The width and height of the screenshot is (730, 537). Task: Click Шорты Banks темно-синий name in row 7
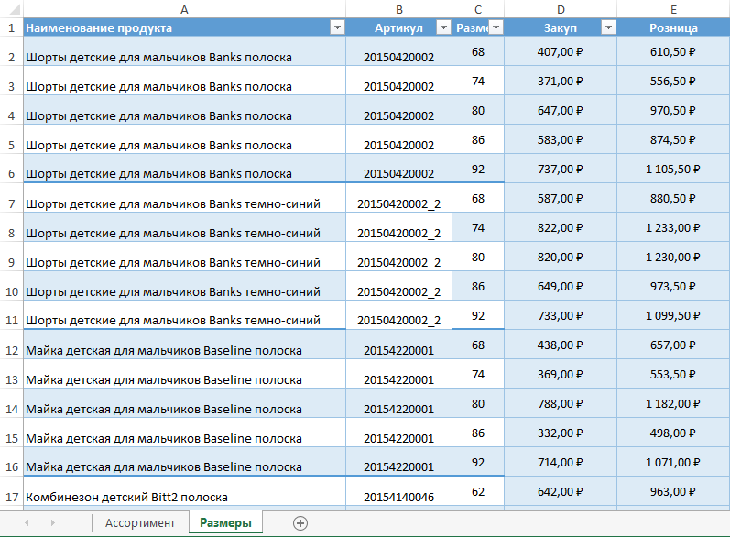[x=184, y=199]
